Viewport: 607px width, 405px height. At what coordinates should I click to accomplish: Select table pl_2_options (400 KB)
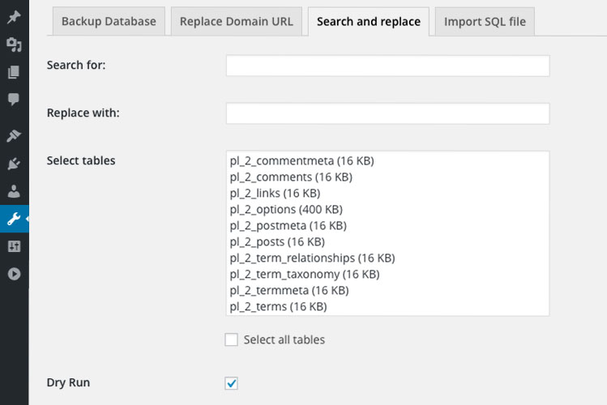point(387,209)
